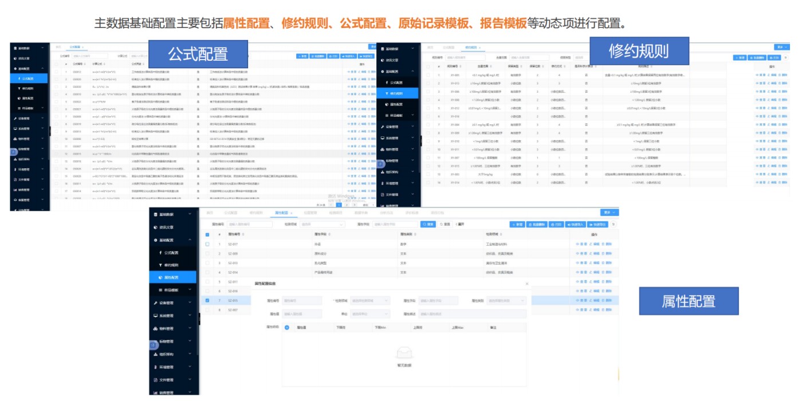Tick the checkbox beside row SZ-014
Image resolution: width=802 pixels, height=401 pixels.
(207, 271)
